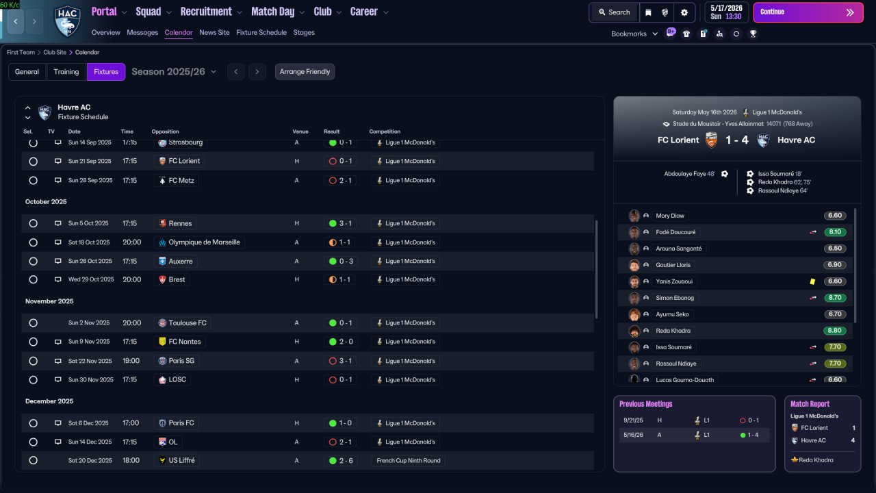Go forward with the right navigation arrow
876x493 pixels.
tap(35, 21)
